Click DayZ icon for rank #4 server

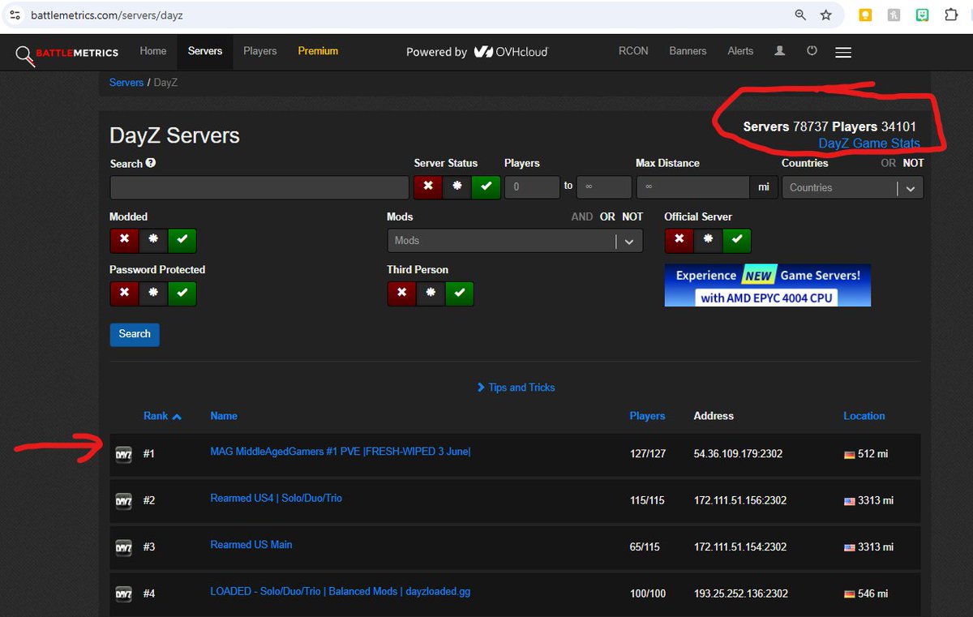[123, 594]
